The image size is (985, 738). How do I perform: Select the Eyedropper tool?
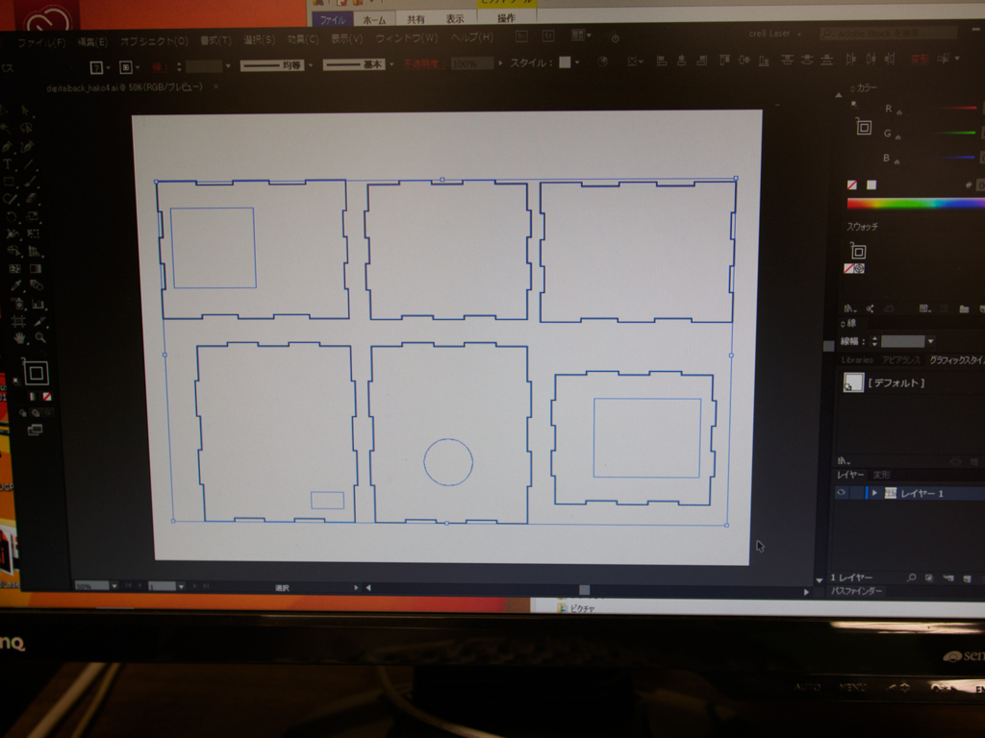pyautogui.click(x=15, y=286)
